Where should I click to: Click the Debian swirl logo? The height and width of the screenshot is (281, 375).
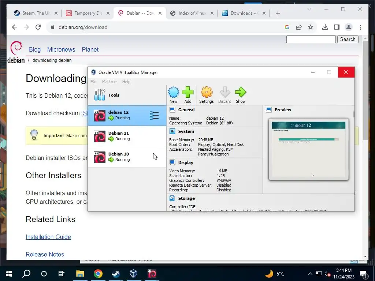[16, 52]
